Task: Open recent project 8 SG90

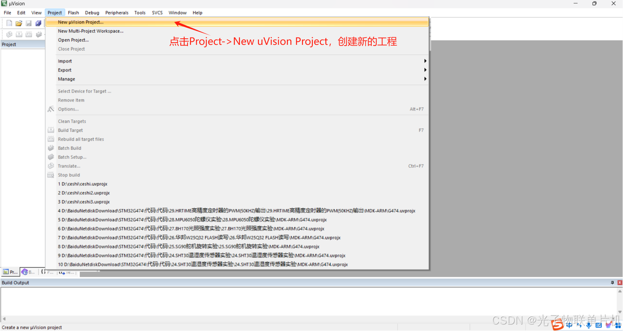Action: tap(237, 247)
